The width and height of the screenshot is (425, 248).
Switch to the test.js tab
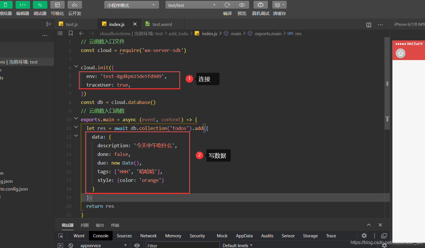tap(72, 24)
